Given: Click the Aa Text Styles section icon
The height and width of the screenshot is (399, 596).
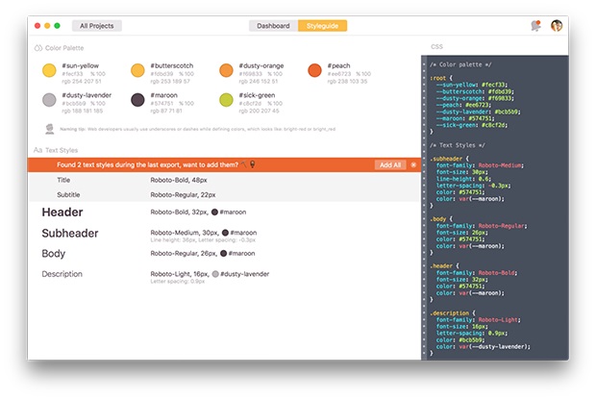Looking at the screenshot, I should [37, 150].
